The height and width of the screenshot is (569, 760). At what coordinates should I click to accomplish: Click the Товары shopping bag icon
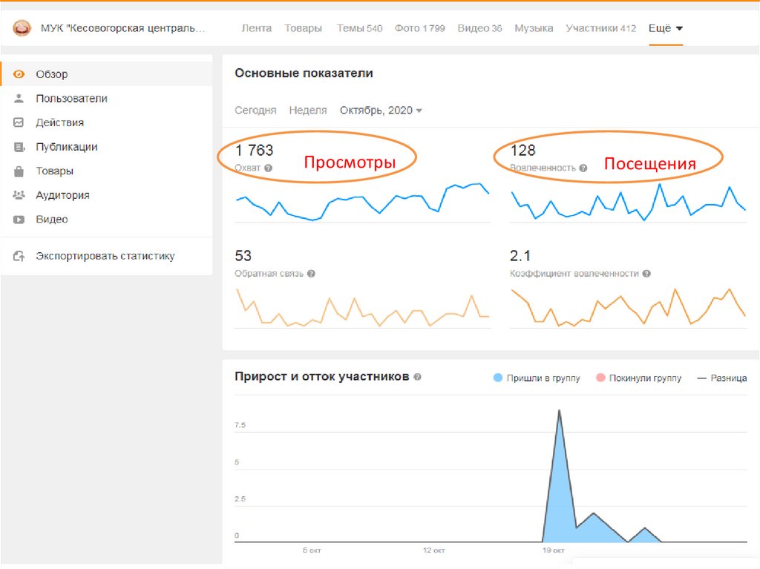click(19, 171)
